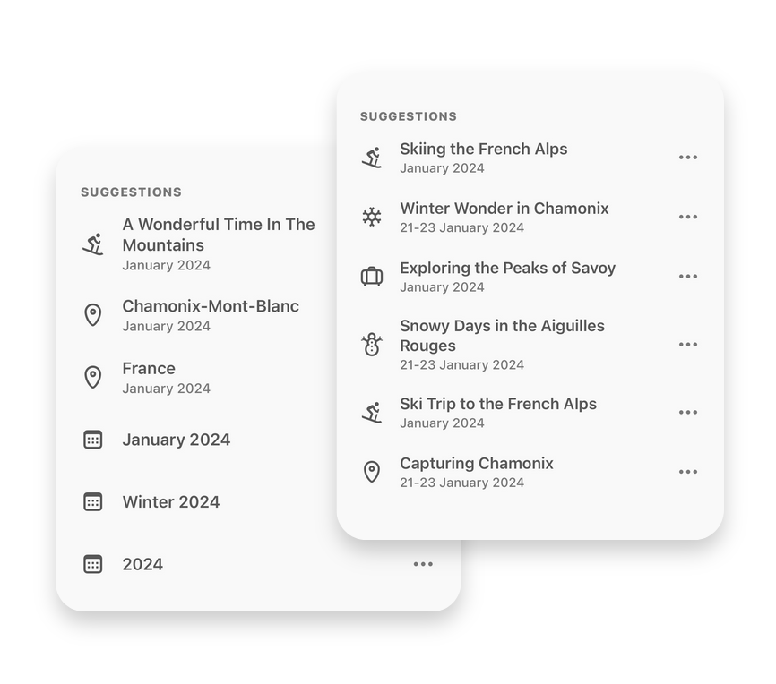Image resolution: width=776 pixels, height=684 pixels.
Task: Click the suitcase icon for Exploring the Peaks of Savoy
Action: point(372,277)
